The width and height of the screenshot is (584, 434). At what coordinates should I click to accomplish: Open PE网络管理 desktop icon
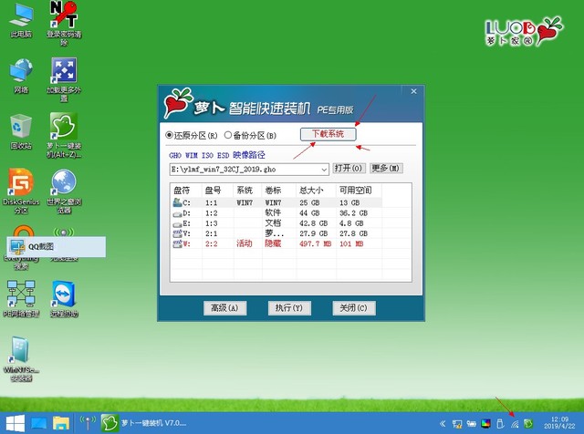[x=21, y=298]
